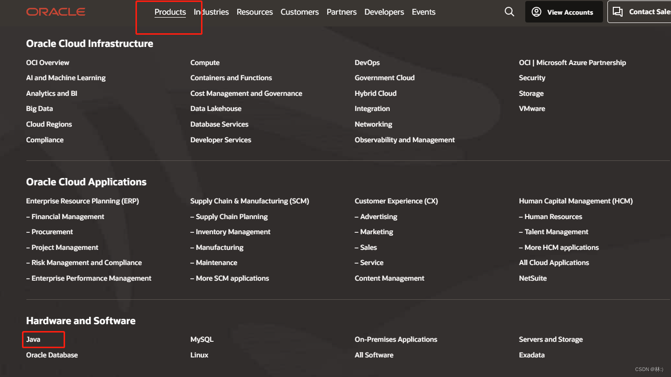Go to Government Cloud

(384, 78)
